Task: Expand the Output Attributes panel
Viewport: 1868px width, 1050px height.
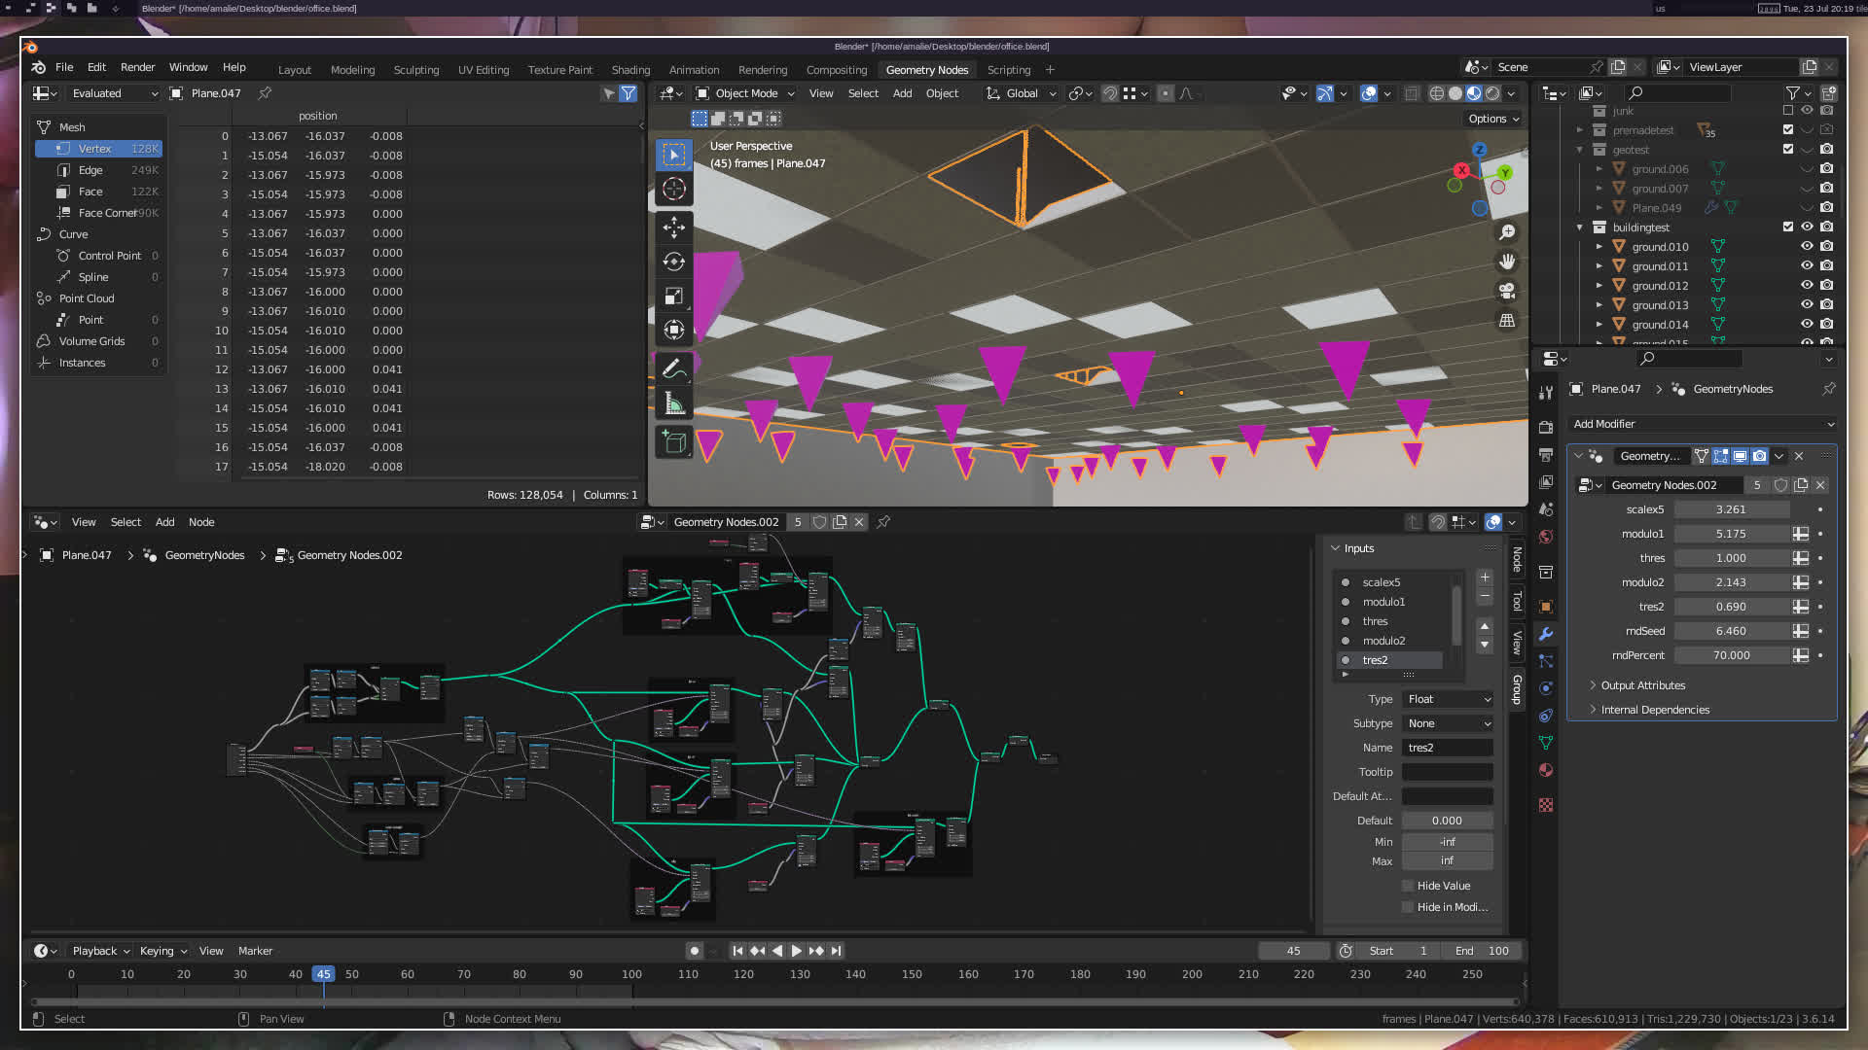Action: pos(1643,685)
